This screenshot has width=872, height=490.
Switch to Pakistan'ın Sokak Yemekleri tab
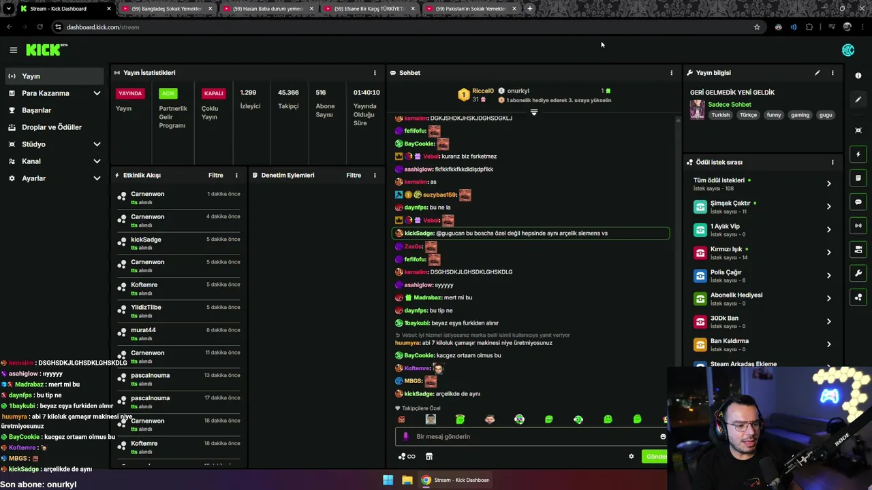(x=470, y=9)
